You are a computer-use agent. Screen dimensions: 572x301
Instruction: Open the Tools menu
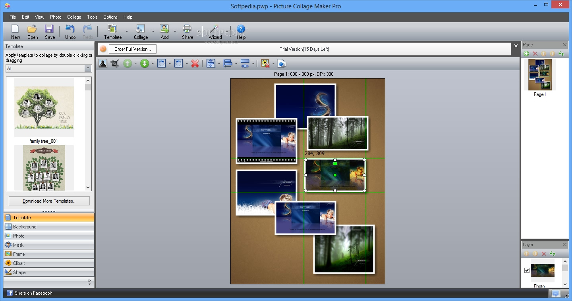click(x=92, y=17)
